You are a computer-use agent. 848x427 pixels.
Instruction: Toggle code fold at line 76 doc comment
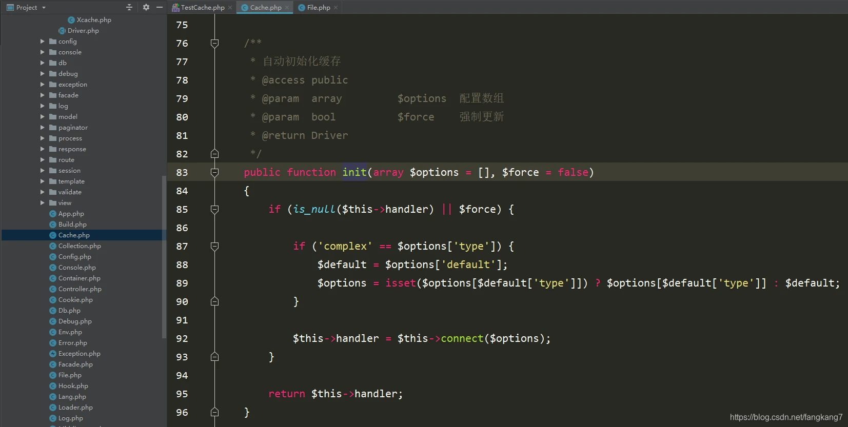[215, 43]
